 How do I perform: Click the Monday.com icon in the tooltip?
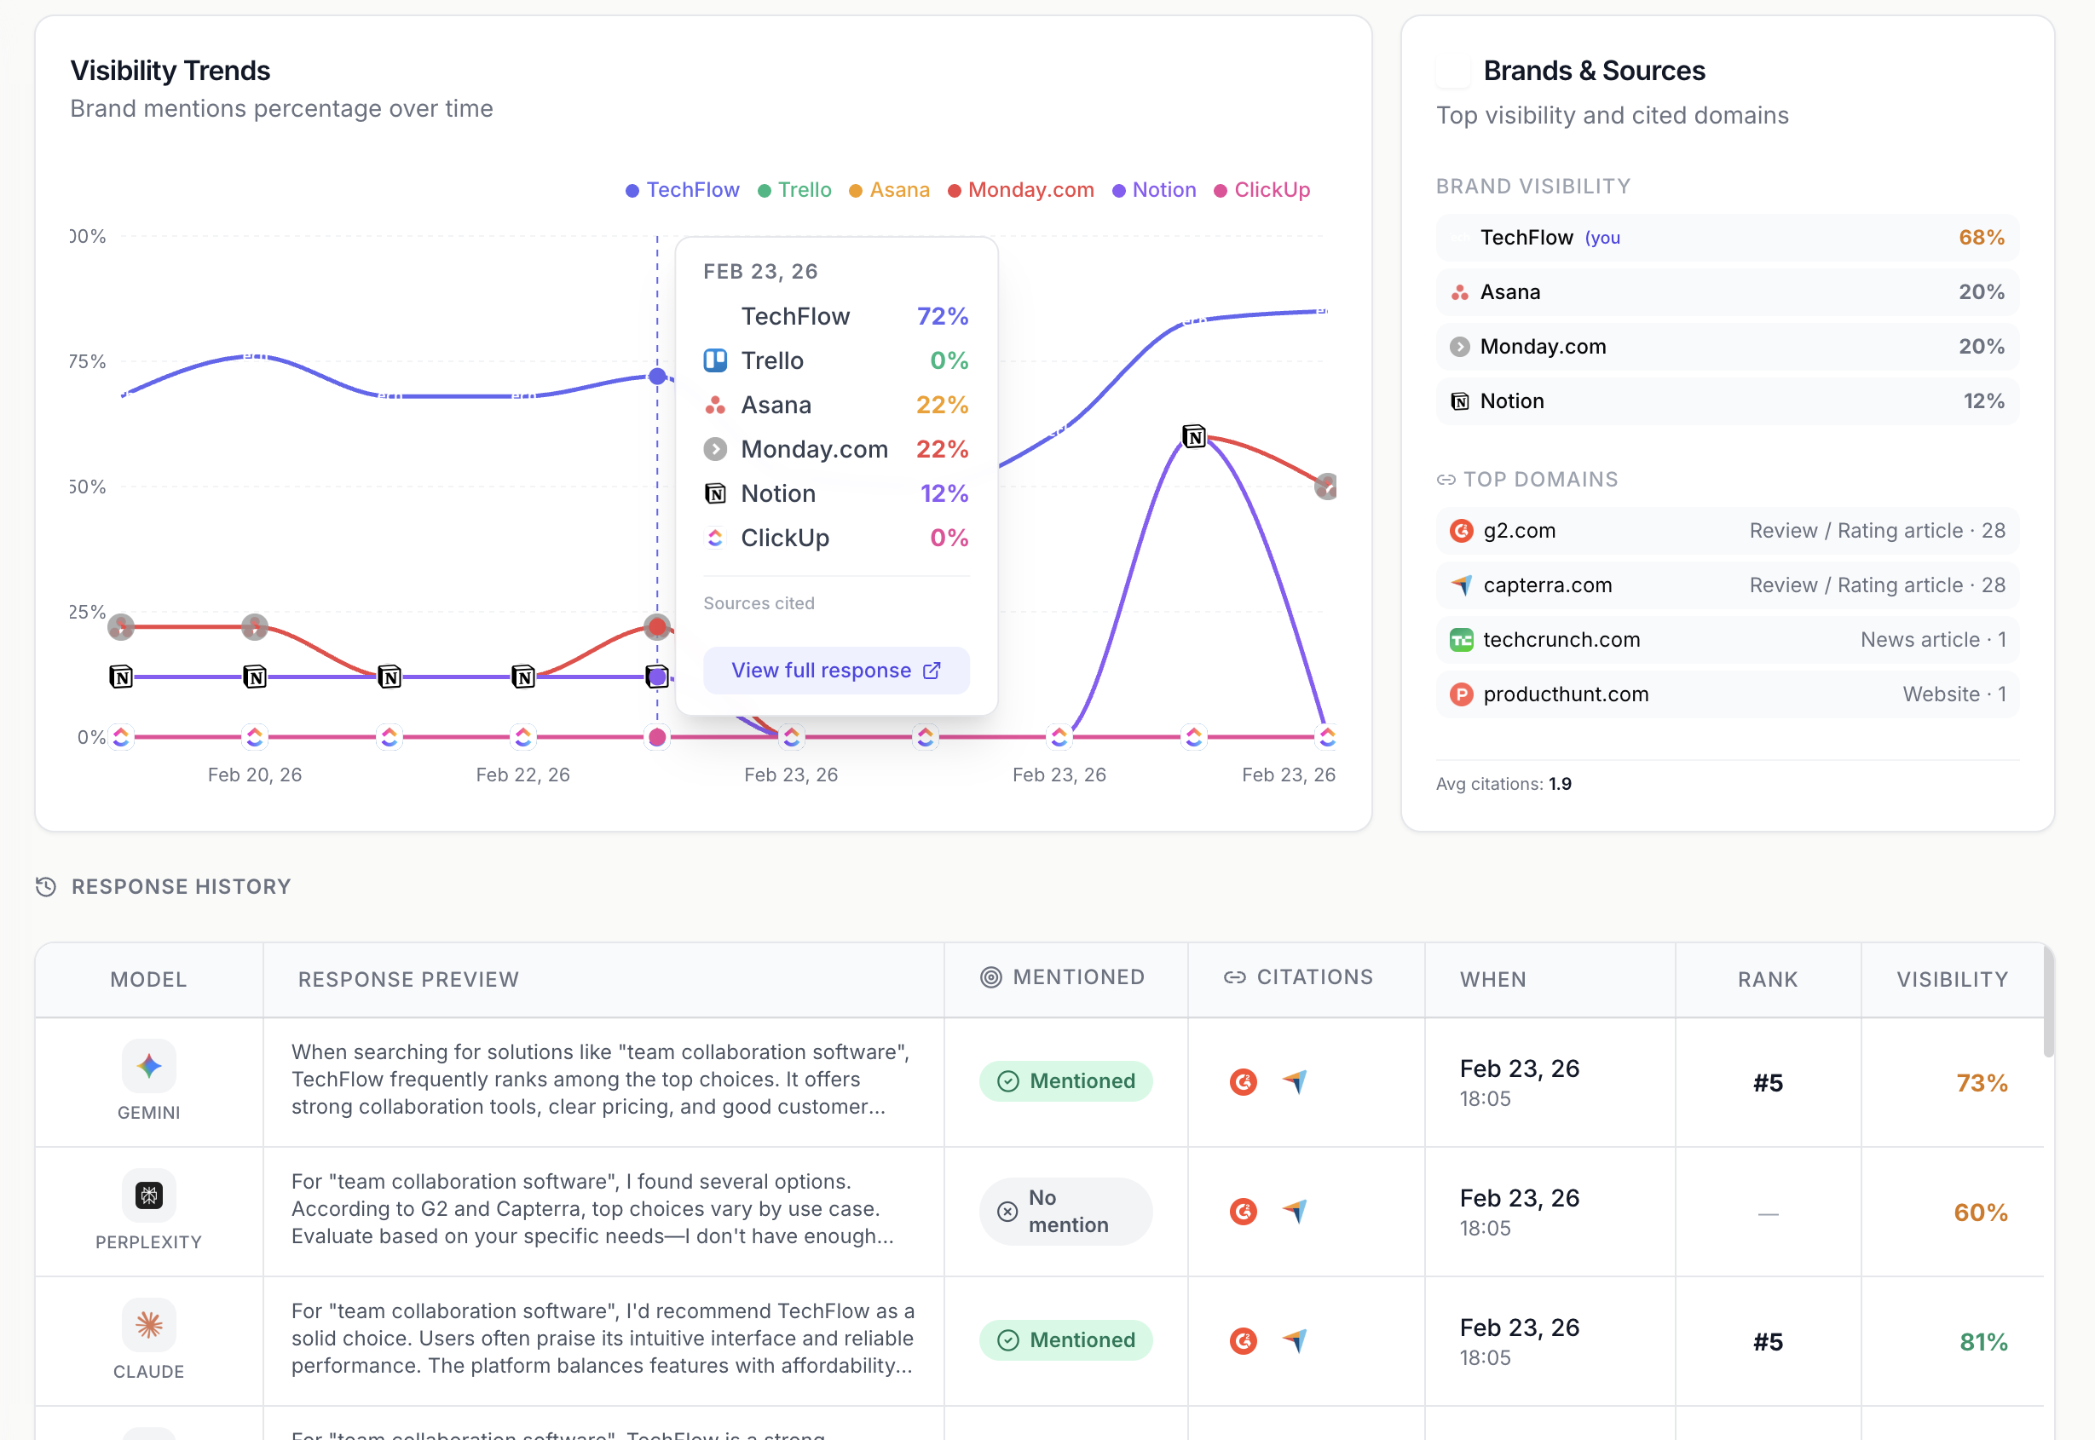(x=715, y=448)
